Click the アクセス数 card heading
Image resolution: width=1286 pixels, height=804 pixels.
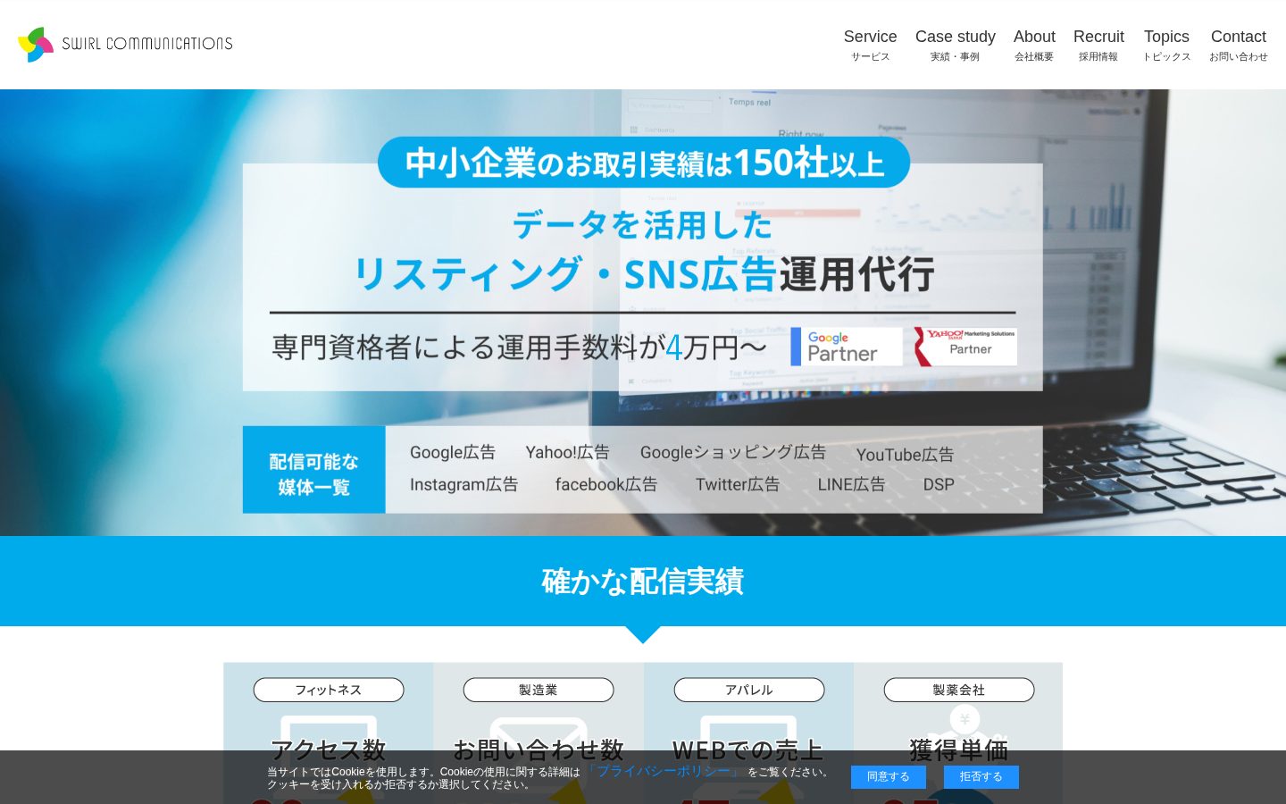click(329, 749)
